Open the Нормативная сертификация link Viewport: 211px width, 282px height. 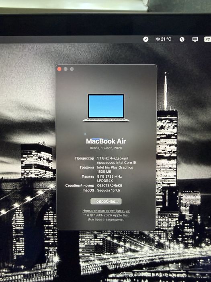coord(106,211)
